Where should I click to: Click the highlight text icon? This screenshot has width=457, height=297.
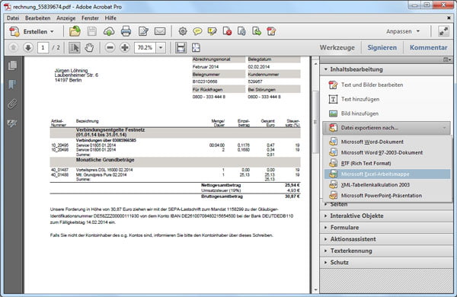213,31
